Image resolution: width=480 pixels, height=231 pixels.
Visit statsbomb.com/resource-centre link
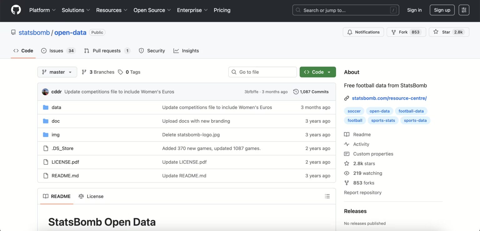click(389, 98)
